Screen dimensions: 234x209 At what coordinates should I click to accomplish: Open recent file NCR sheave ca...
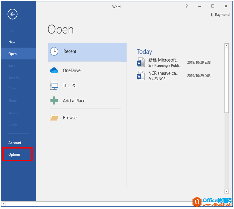163,73
